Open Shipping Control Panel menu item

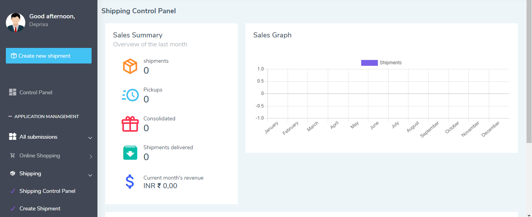click(47, 191)
